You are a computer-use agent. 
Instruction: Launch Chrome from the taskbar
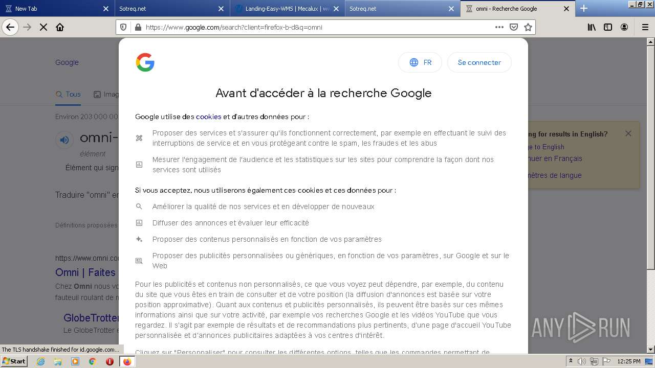[93, 361]
